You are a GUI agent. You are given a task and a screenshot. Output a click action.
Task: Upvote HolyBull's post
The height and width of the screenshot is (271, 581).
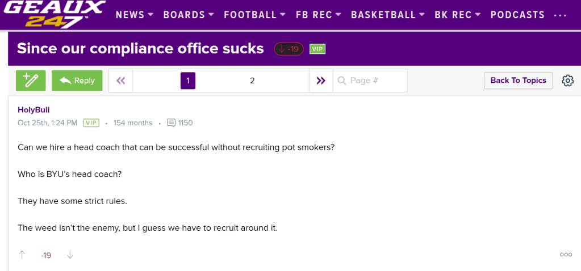click(x=22, y=255)
